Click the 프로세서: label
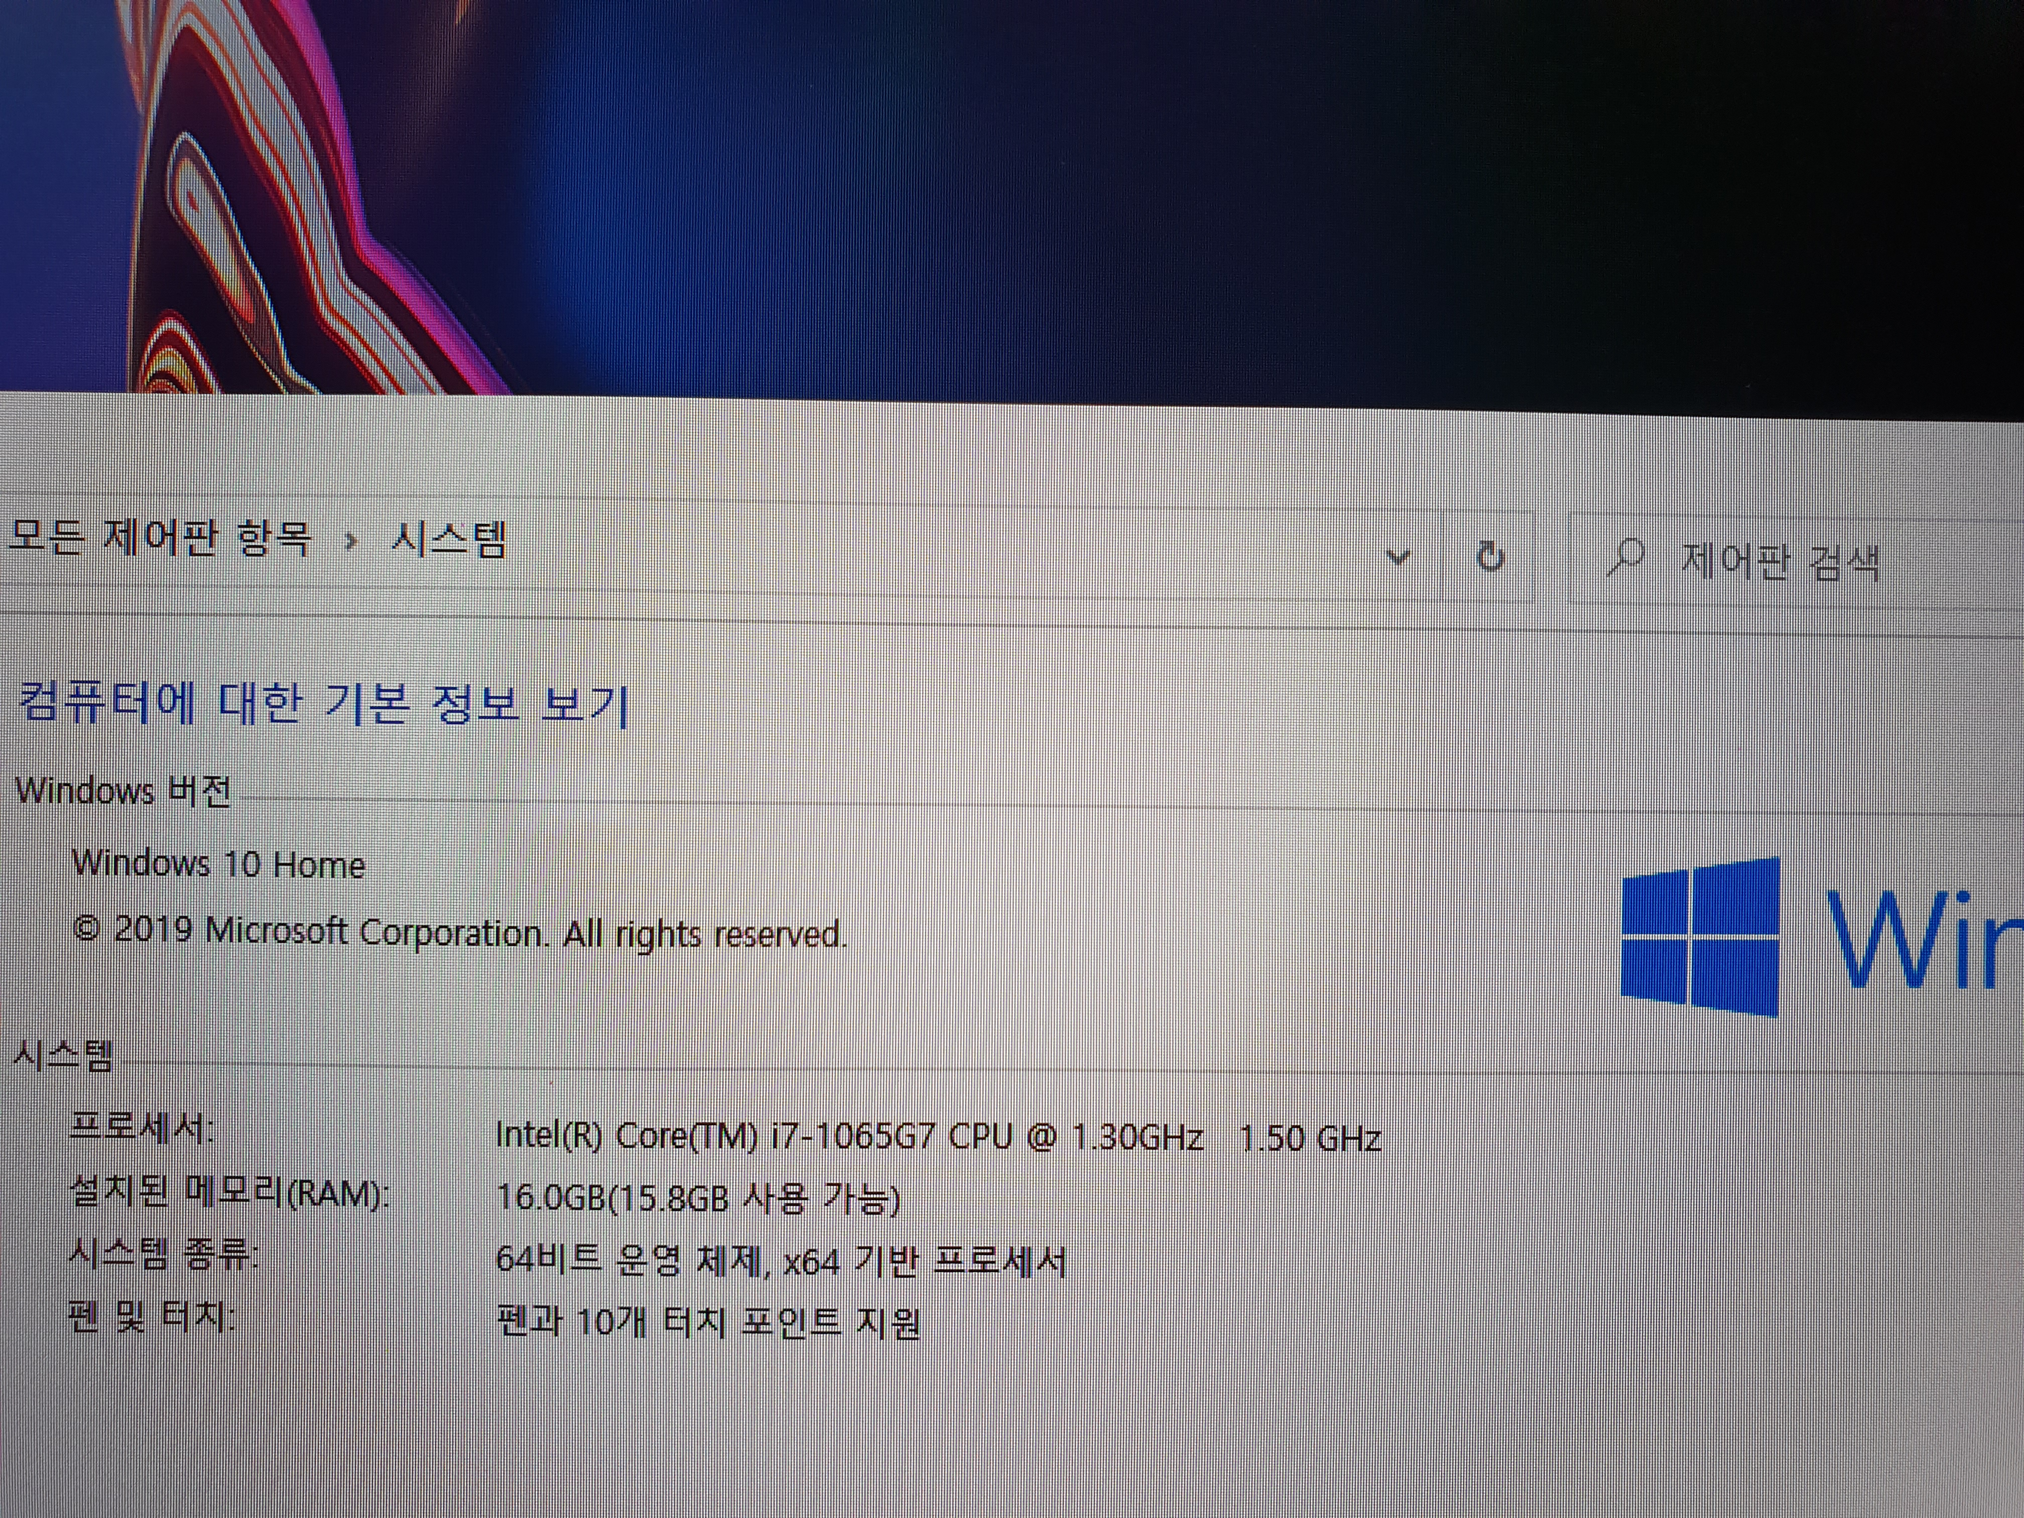The width and height of the screenshot is (2024, 1518). 142,1128
